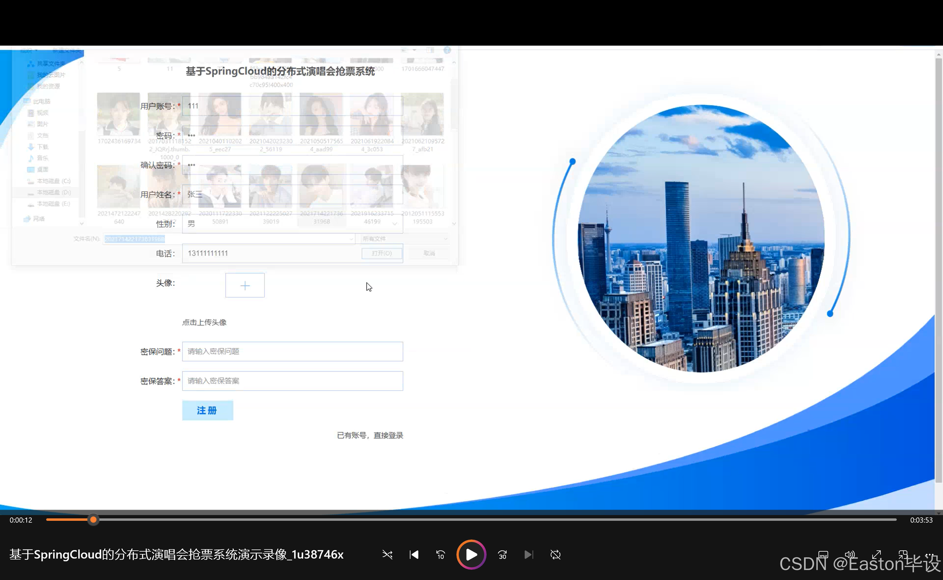Skip forward 30 seconds in the video

[x=502, y=555]
